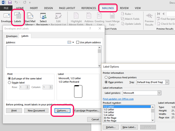Open address book dropdown arrow
Screen dimensions: 175x131
(73, 42)
